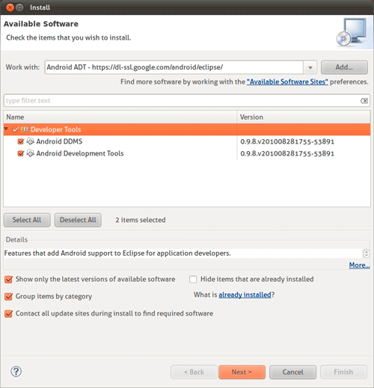Click the install wizard CD computer image
Screen dimensions: 374x388
(352, 32)
